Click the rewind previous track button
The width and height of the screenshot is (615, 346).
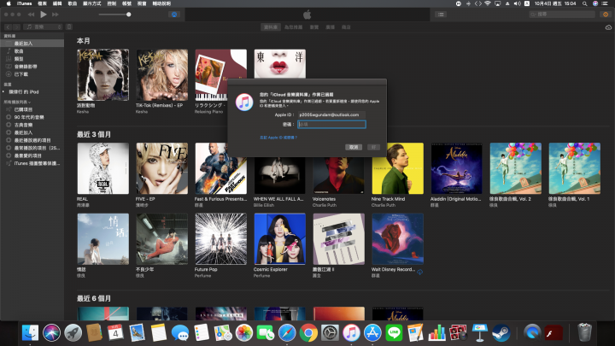(x=32, y=15)
